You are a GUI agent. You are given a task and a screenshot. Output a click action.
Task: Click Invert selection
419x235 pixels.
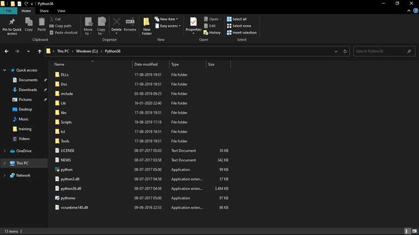241,32
